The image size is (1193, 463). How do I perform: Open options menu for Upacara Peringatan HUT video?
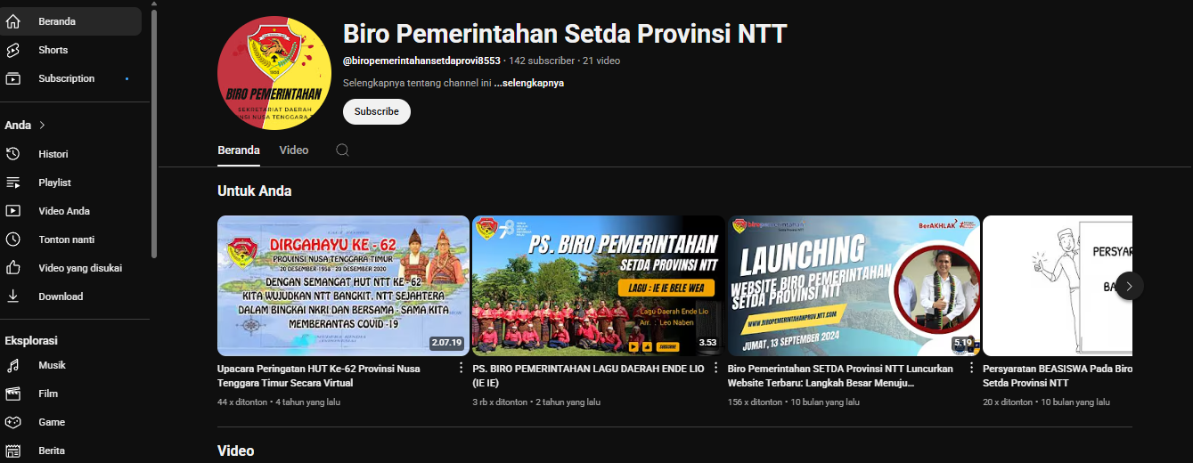click(461, 368)
